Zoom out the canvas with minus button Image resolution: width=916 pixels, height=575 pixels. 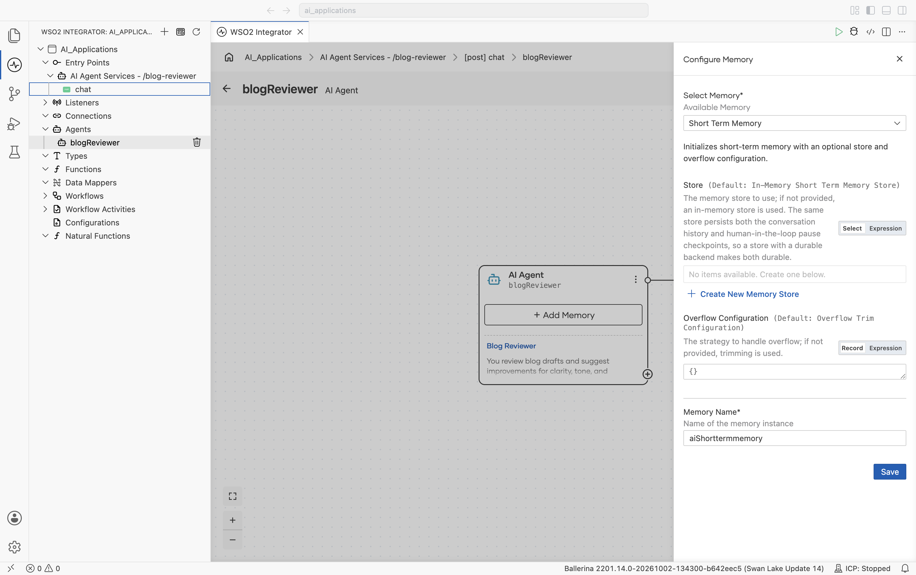tap(232, 540)
